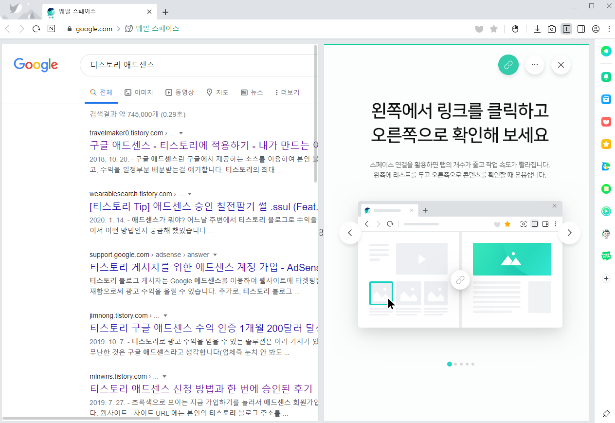Click the google.com address bar text

94,29
